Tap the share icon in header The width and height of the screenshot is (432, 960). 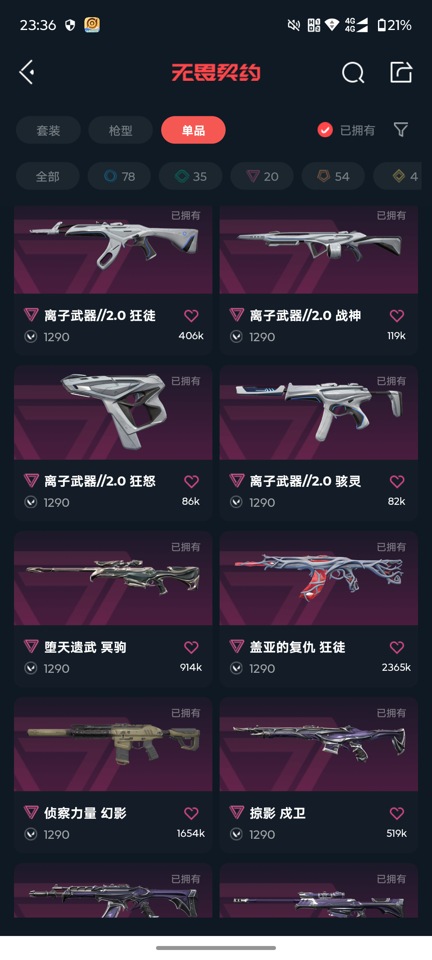click(401, 72)
